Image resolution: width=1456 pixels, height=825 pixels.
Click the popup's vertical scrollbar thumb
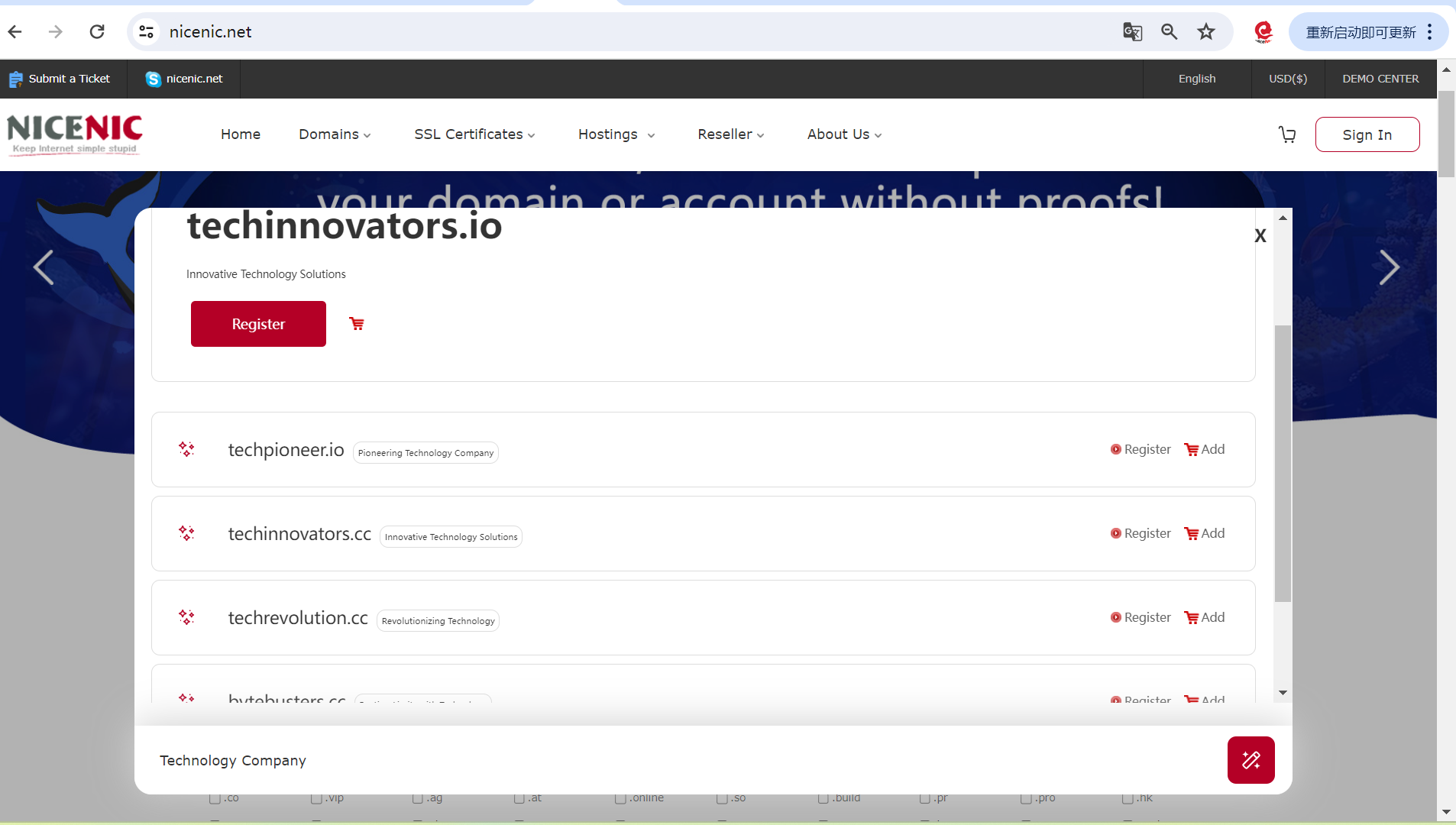point(1283,464)
